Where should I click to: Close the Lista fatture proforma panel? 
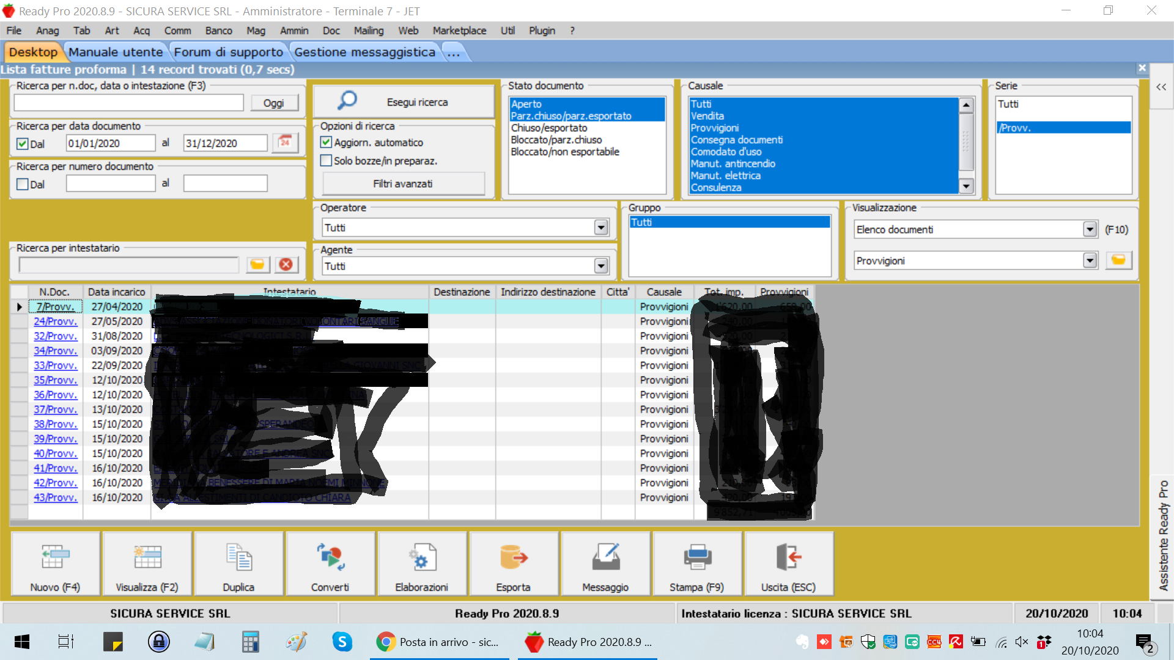click(x=1142, y=68)
